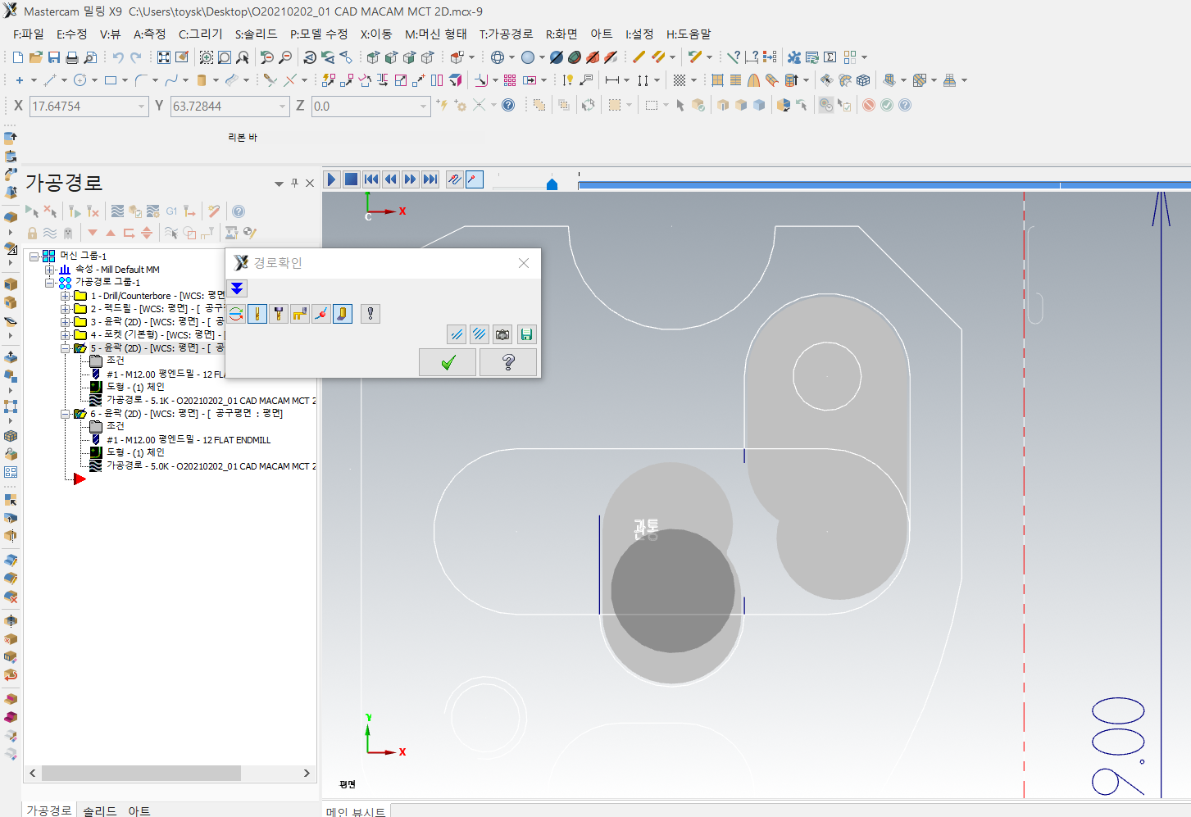Click the Undo arrow icon
The height and width of the screenshot is (817, 1191).
pyautogui.click(x=118, y=57)
